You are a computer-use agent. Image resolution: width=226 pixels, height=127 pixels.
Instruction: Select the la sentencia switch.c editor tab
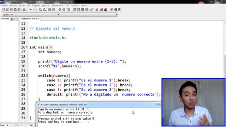pos(30,19)
